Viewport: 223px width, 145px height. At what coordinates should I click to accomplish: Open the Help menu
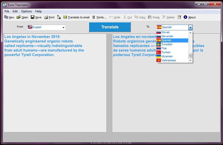38,11
